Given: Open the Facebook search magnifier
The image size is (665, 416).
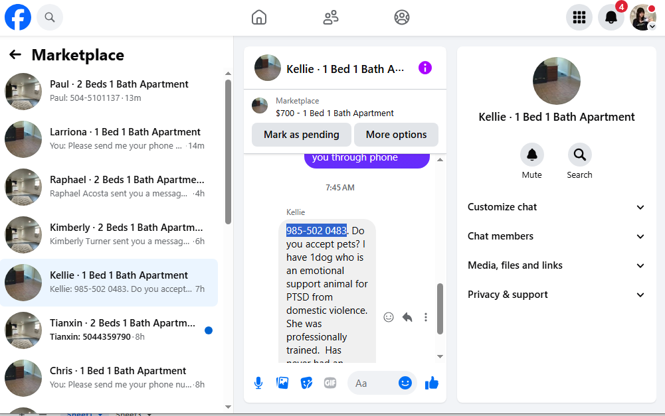Looking at the screenshot, I should pos(50,17).
